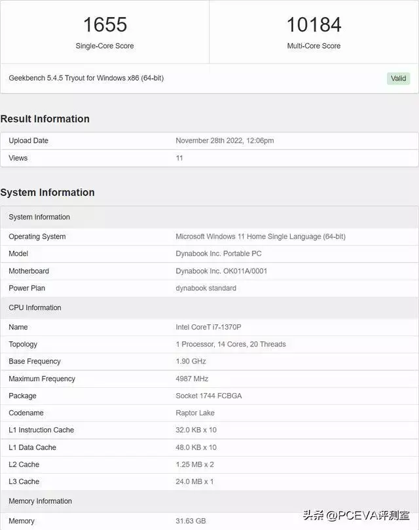Select the Raptor Lake value
The height and width of the screenshot is (530, 419).
[195, 413]
